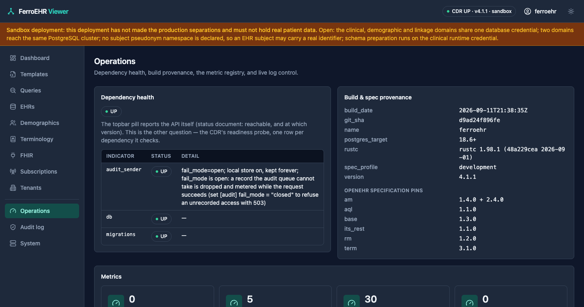Click the EHRs database icon
Screen dimensions: 584x307
click(13, 107)
